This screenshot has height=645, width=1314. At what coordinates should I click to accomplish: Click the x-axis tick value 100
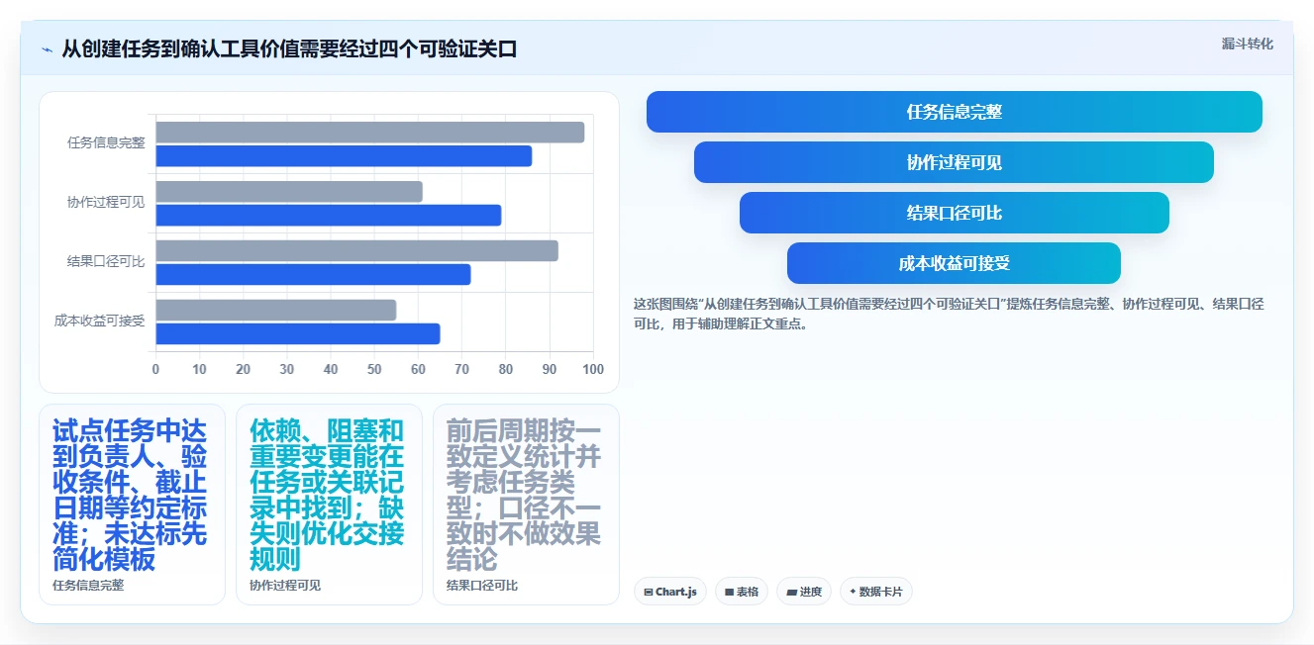(x=593, y=370)
